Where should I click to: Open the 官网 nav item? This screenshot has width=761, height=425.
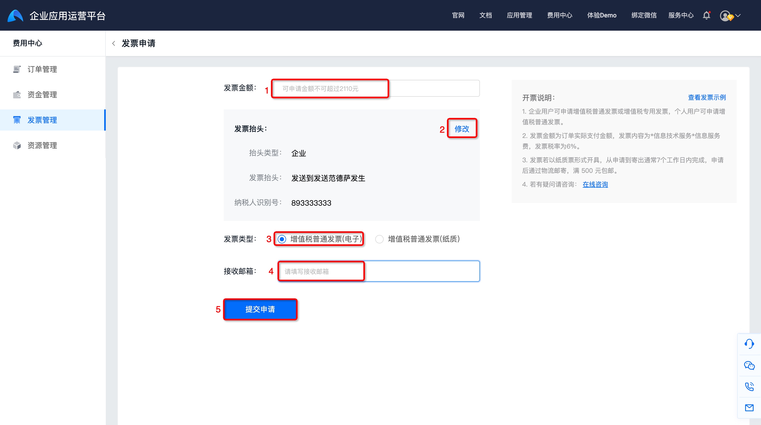click(x=458, y=15)
